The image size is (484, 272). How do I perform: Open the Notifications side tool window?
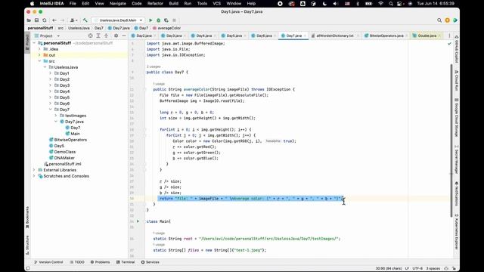coord(457,194)
